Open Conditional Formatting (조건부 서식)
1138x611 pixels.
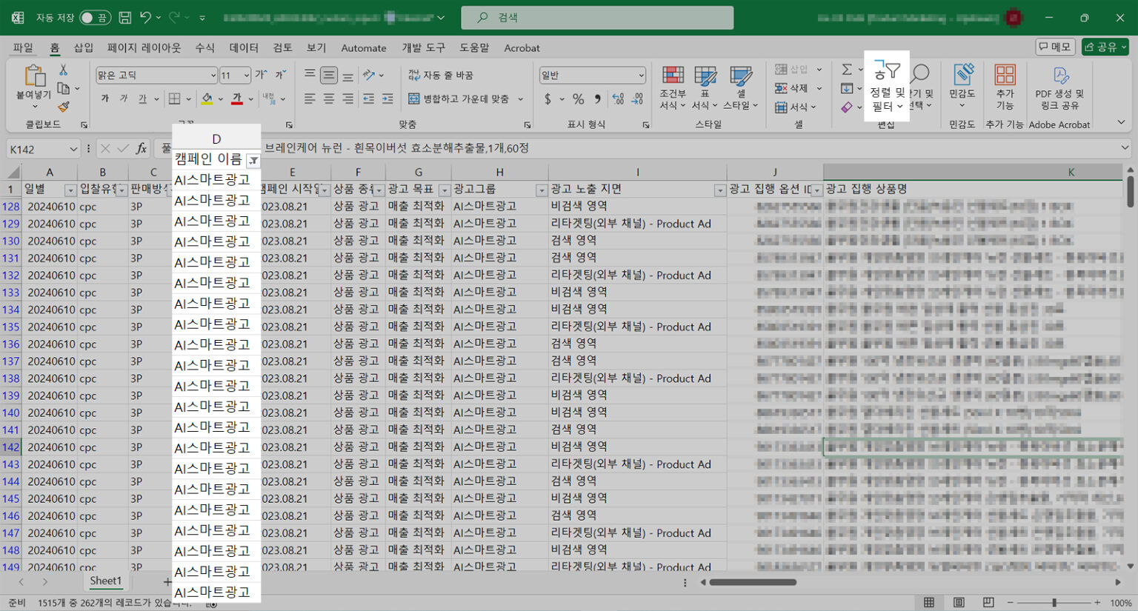673,87
